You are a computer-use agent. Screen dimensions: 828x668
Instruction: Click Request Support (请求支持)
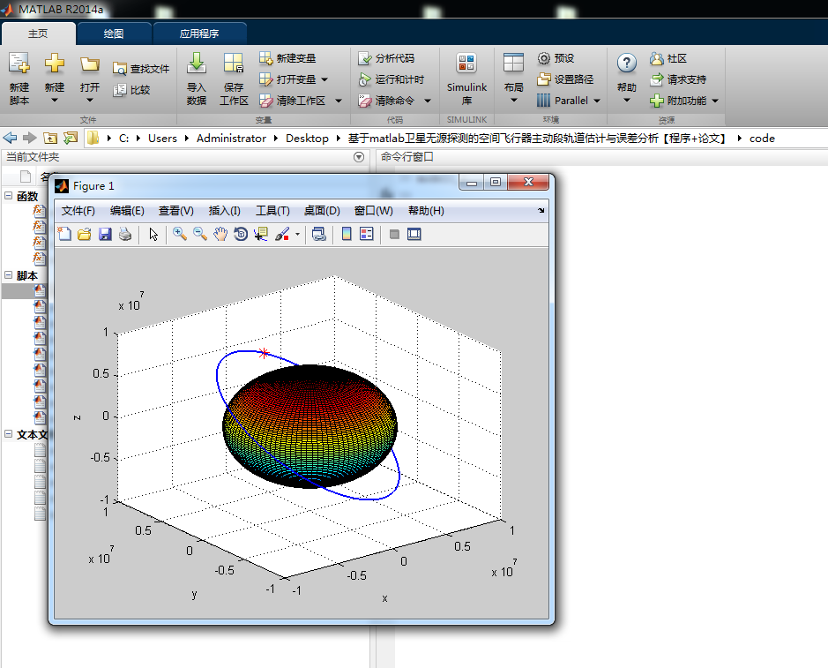coord(678,79)
